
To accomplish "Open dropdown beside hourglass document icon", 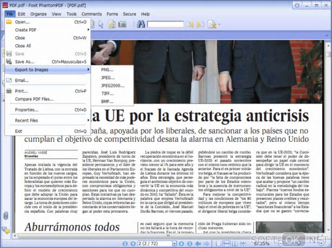I will tap(219, 24).
